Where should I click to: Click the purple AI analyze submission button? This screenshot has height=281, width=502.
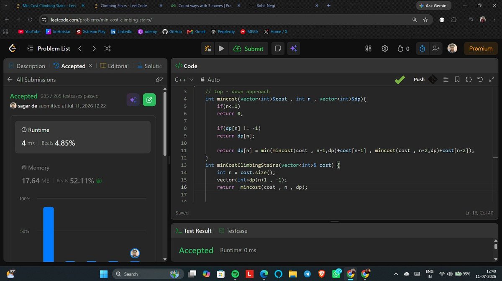pos(133,100)
